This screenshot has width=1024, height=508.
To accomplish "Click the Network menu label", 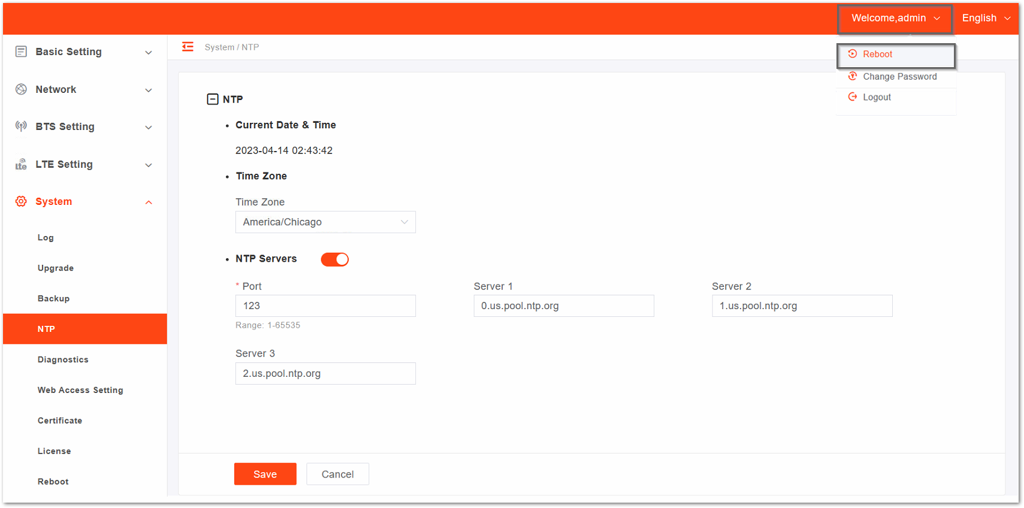I will (x=56, y=89).
